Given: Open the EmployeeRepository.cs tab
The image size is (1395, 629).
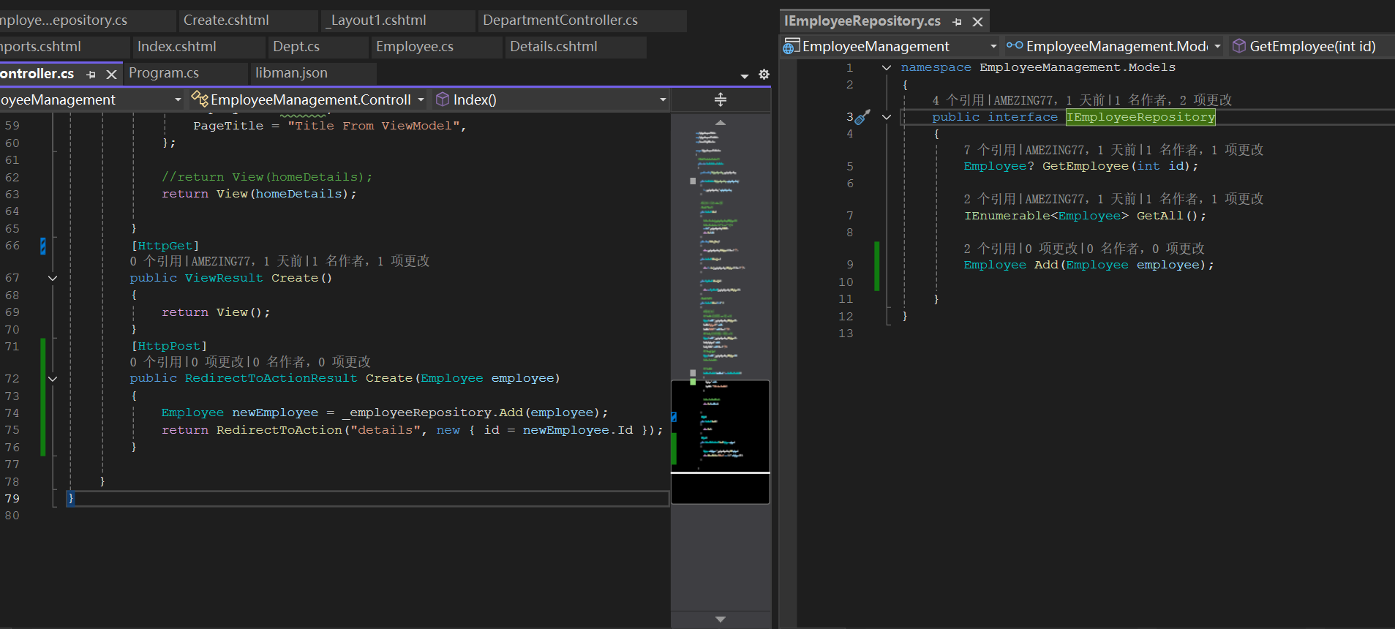Looking at the screenshot, I should (x=86, y=20).
